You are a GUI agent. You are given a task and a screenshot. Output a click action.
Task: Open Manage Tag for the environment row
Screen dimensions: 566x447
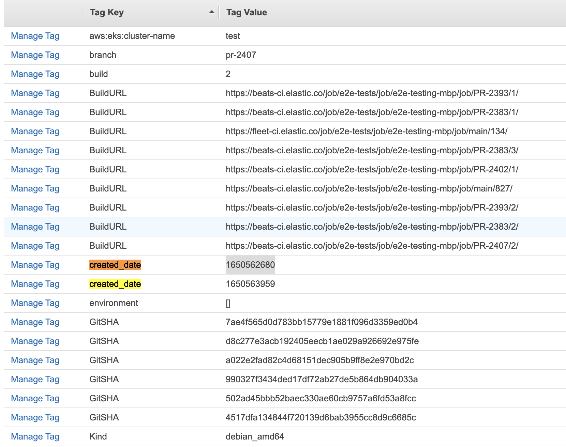(x=35, y=303)
